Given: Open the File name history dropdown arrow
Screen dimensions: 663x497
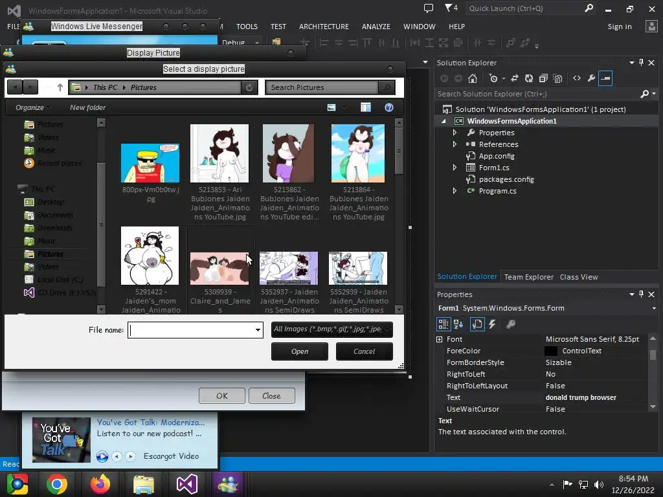Looking at the screenshot, I should [258, 329].
